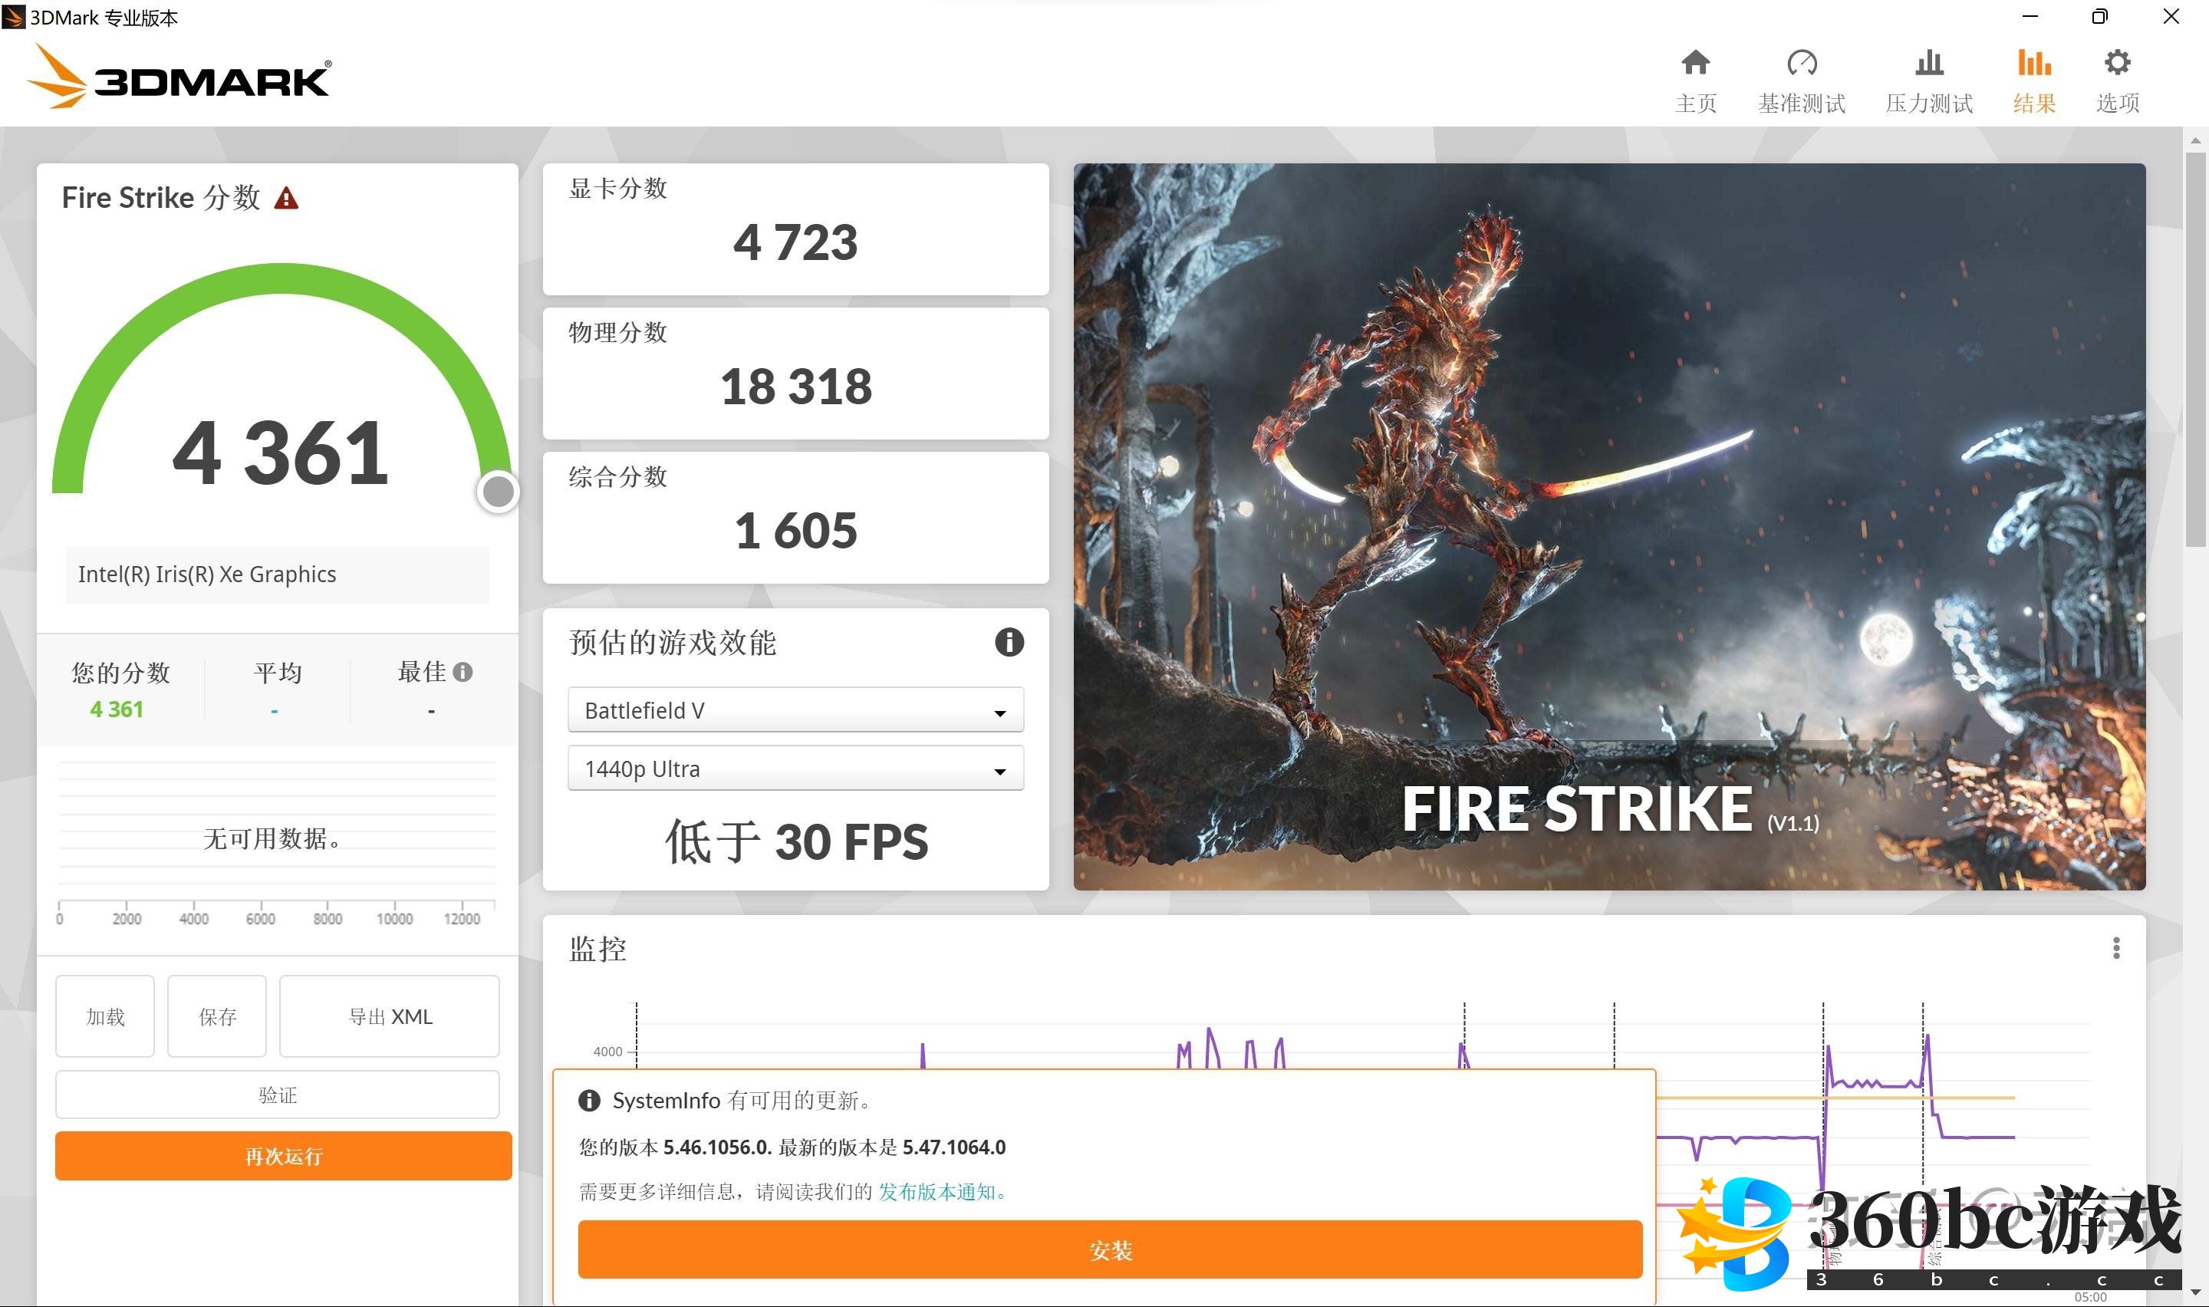The width and height of the screenshot is (2209, 1307).
Task: Click the info icon for estimated game performance
Action: click(1009, 642)
